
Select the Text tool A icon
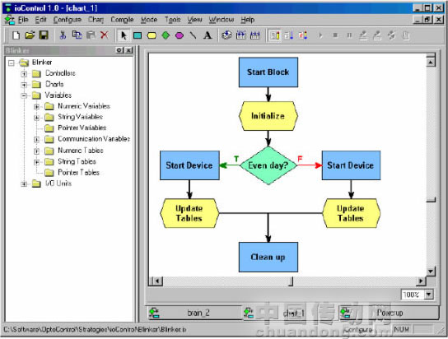point(208,35)
